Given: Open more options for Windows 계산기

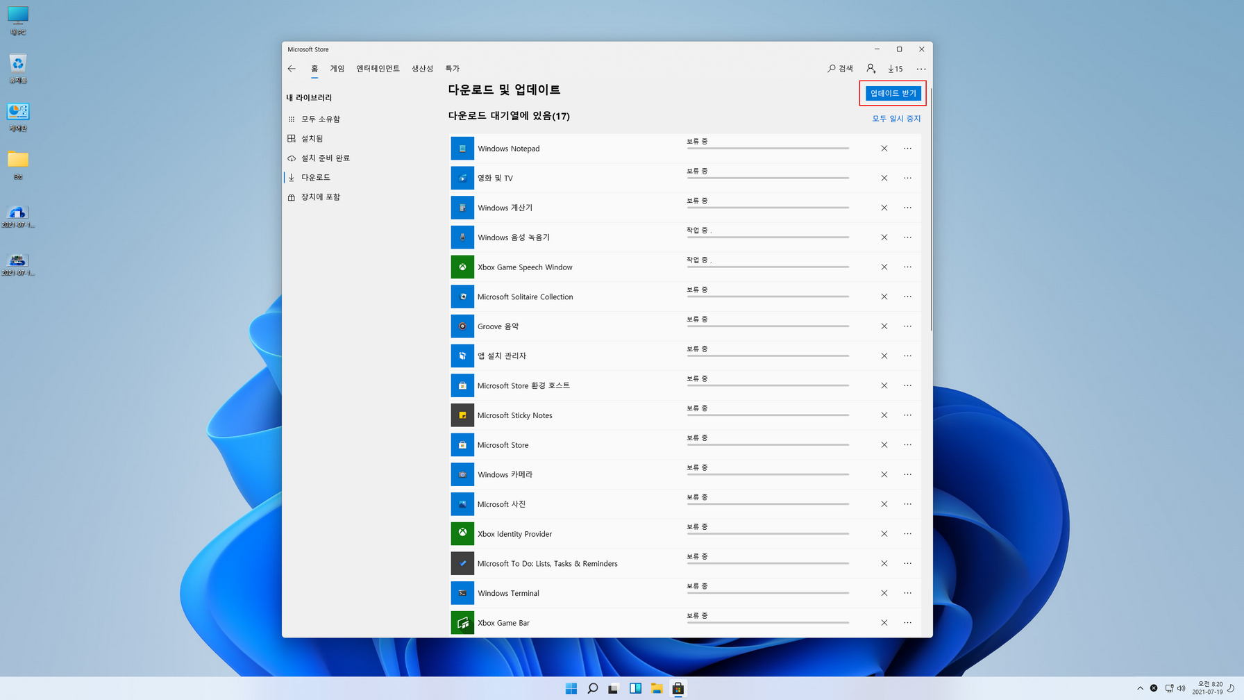Looking at the screenshot, I should pos(908,208).
